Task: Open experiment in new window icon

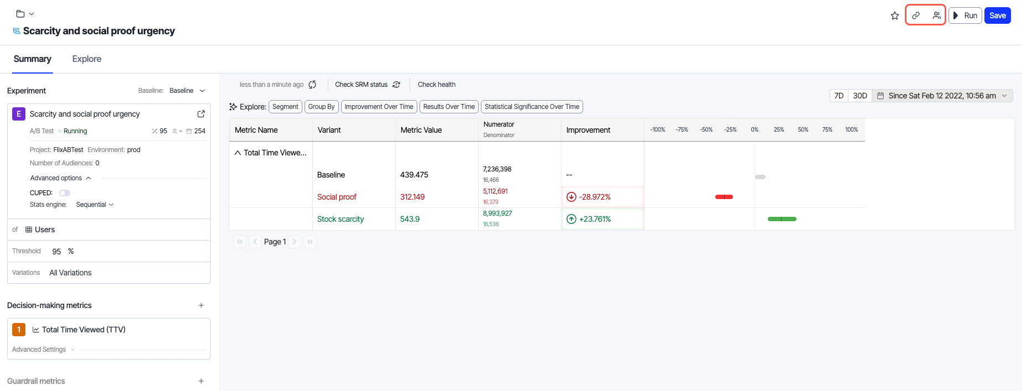Action: tap(201, 114)
